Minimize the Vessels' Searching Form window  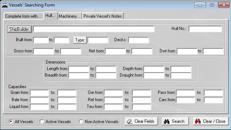(x=200, y=5)
